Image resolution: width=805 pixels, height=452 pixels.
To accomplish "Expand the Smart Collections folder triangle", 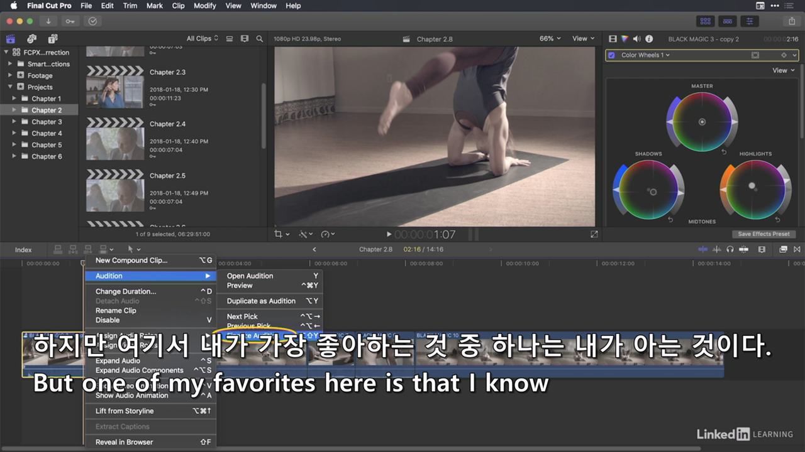I will (11, 64).
